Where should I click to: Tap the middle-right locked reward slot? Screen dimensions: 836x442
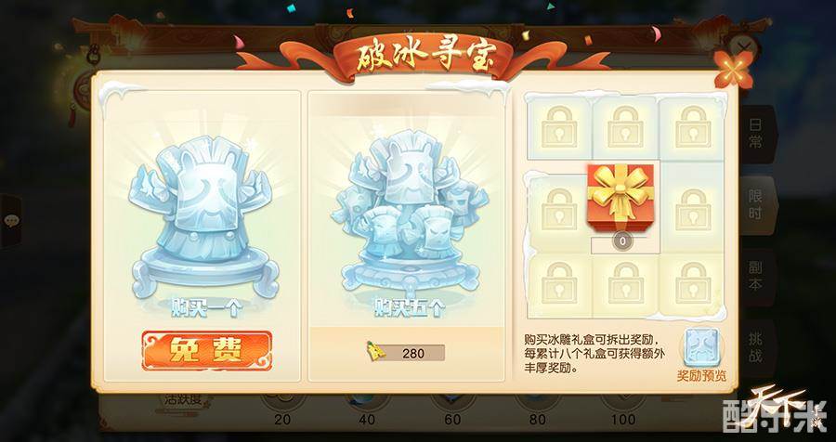pos(692,210)
